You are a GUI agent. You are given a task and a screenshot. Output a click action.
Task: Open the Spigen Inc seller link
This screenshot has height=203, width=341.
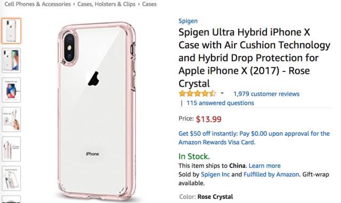[x=215, y=174]
